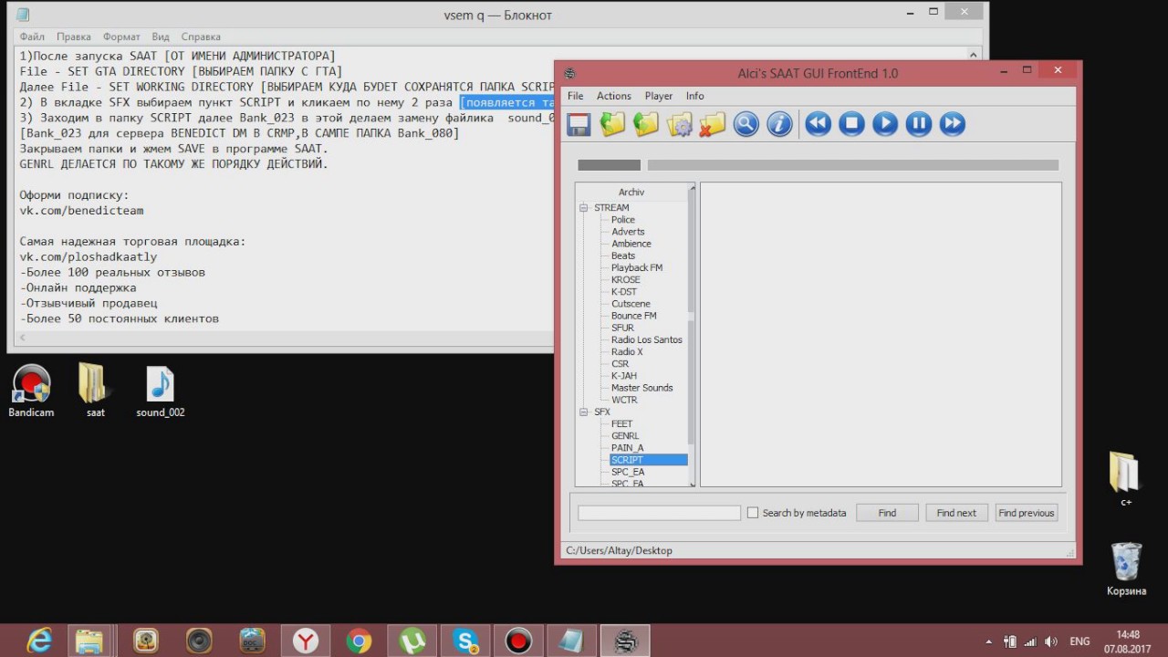Select the c+ folder on the desktop
Image resolution: width=1168 pixels, height=657 pixels.
coord(1126,478)
